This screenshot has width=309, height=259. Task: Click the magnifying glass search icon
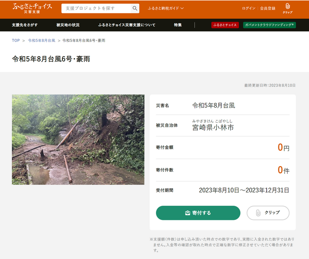pyautogui.click(x=135, y=9)
